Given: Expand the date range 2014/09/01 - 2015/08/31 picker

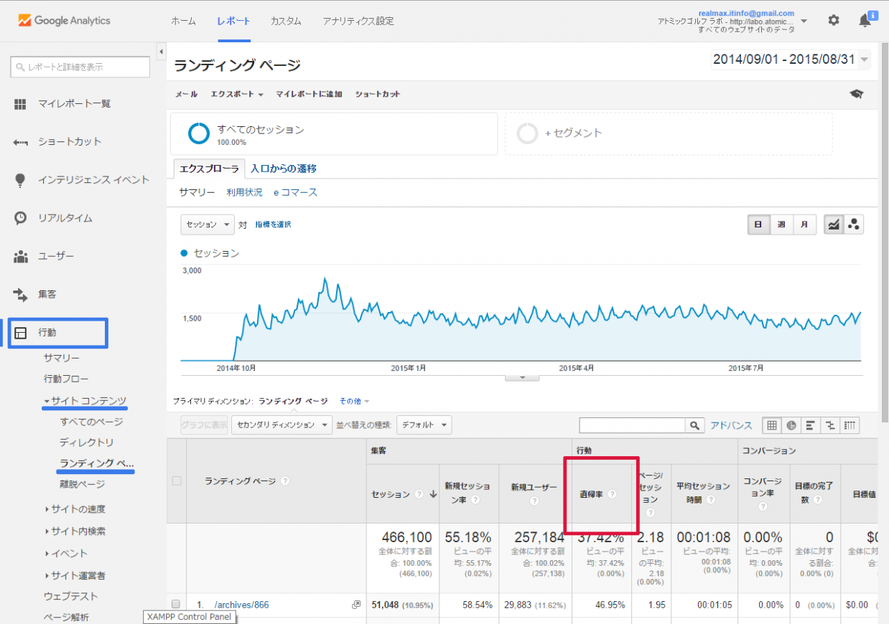Looking at the screenshot, I should (x=791, y=60).
